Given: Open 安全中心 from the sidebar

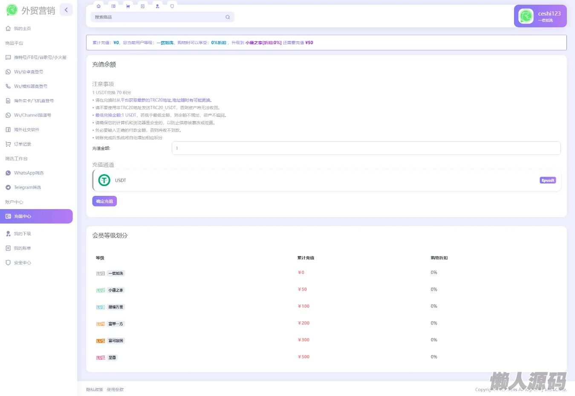Looking at the screenshot, I should pos(22,263).
